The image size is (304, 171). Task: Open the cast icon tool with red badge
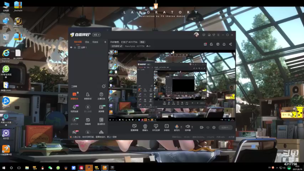(x=74, y=132)
